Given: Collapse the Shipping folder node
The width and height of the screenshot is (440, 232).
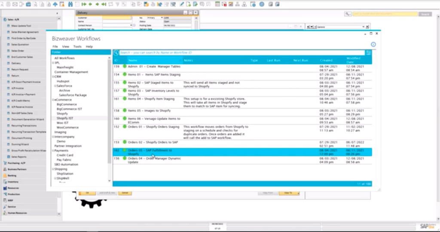Looking at the screenshot, I should click(x=53, y=169).
